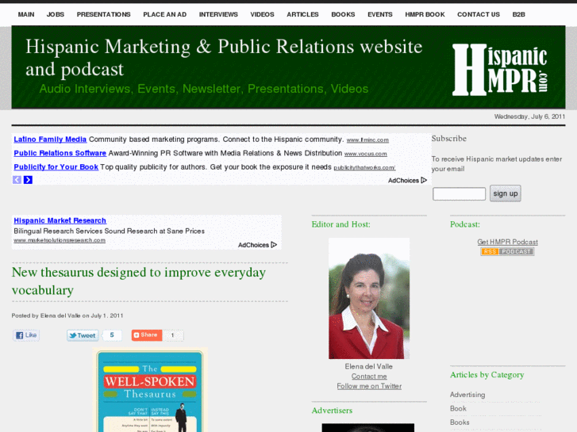Select EVENTS menu item
The width and height of the screenshot is (577, 432).
tap(379, 14)
